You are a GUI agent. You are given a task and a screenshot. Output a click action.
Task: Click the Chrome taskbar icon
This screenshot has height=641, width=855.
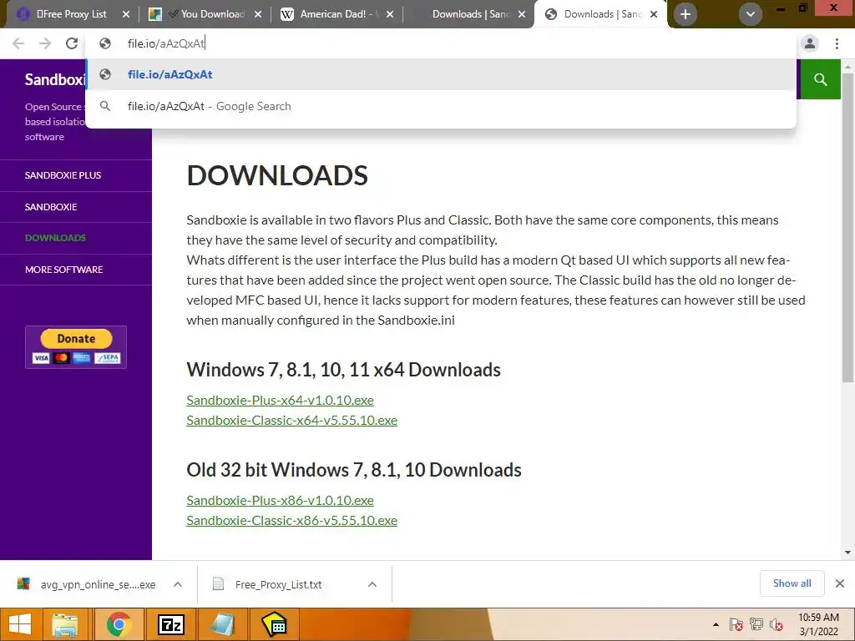click(119, 624)
